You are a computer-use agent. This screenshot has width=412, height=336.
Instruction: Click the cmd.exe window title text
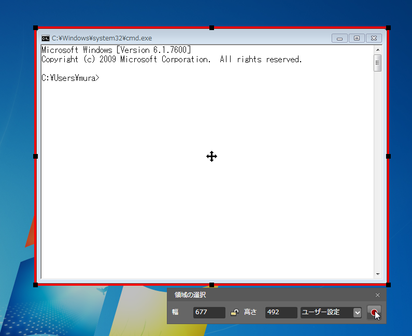[102, 38]
